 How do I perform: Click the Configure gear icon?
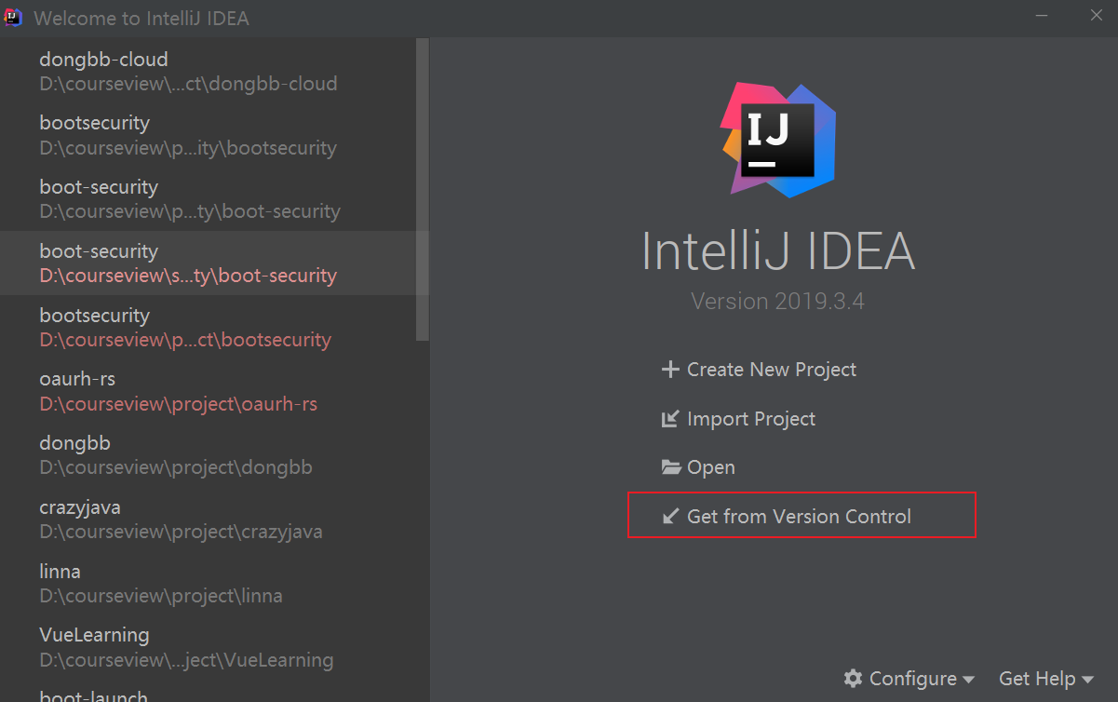853,679
